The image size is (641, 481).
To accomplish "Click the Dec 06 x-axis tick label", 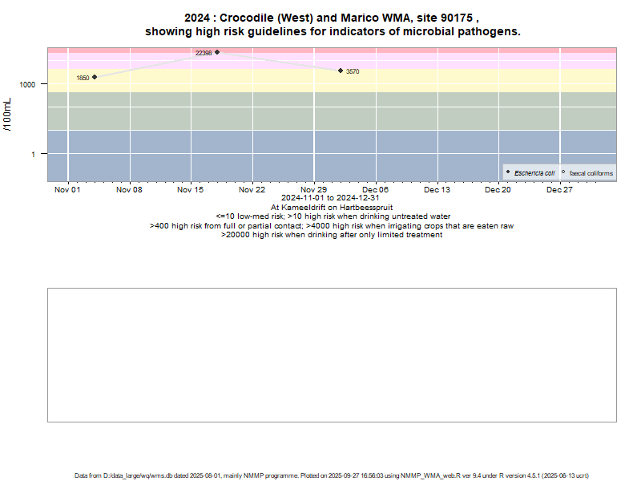I will (x=376, y=190).
